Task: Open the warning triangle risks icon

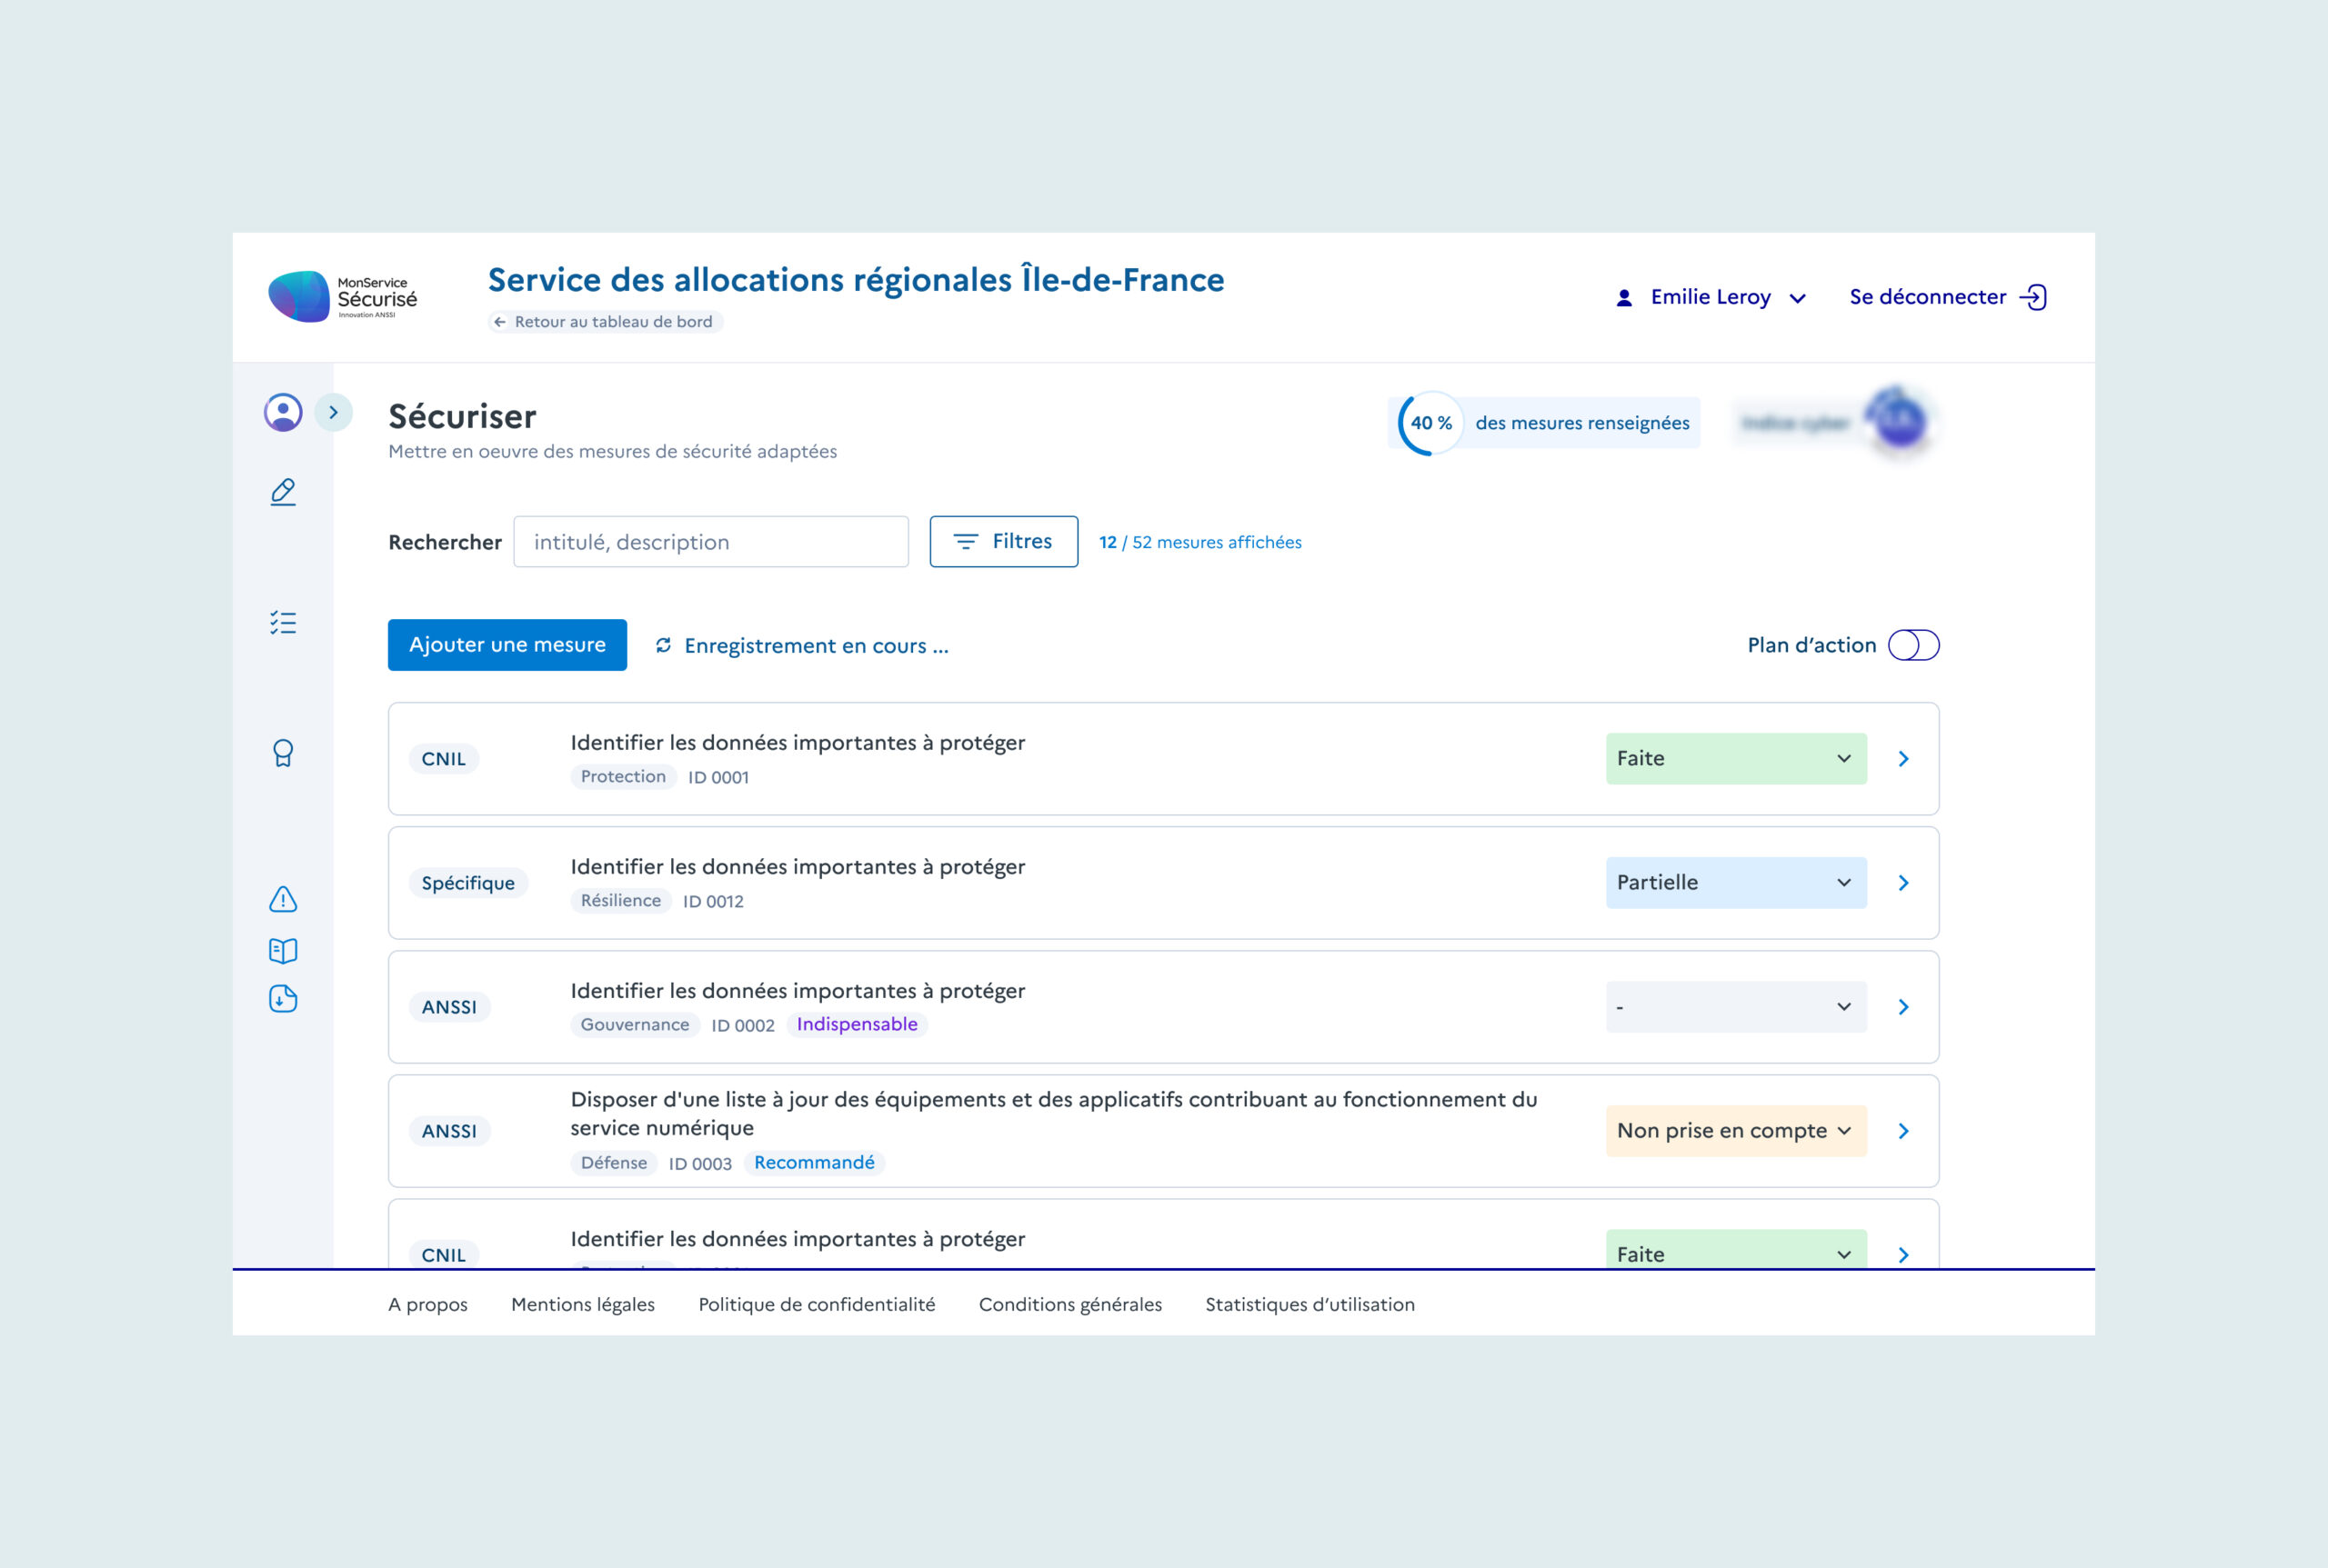Action: pyautogui.click(x=283, y=899)
